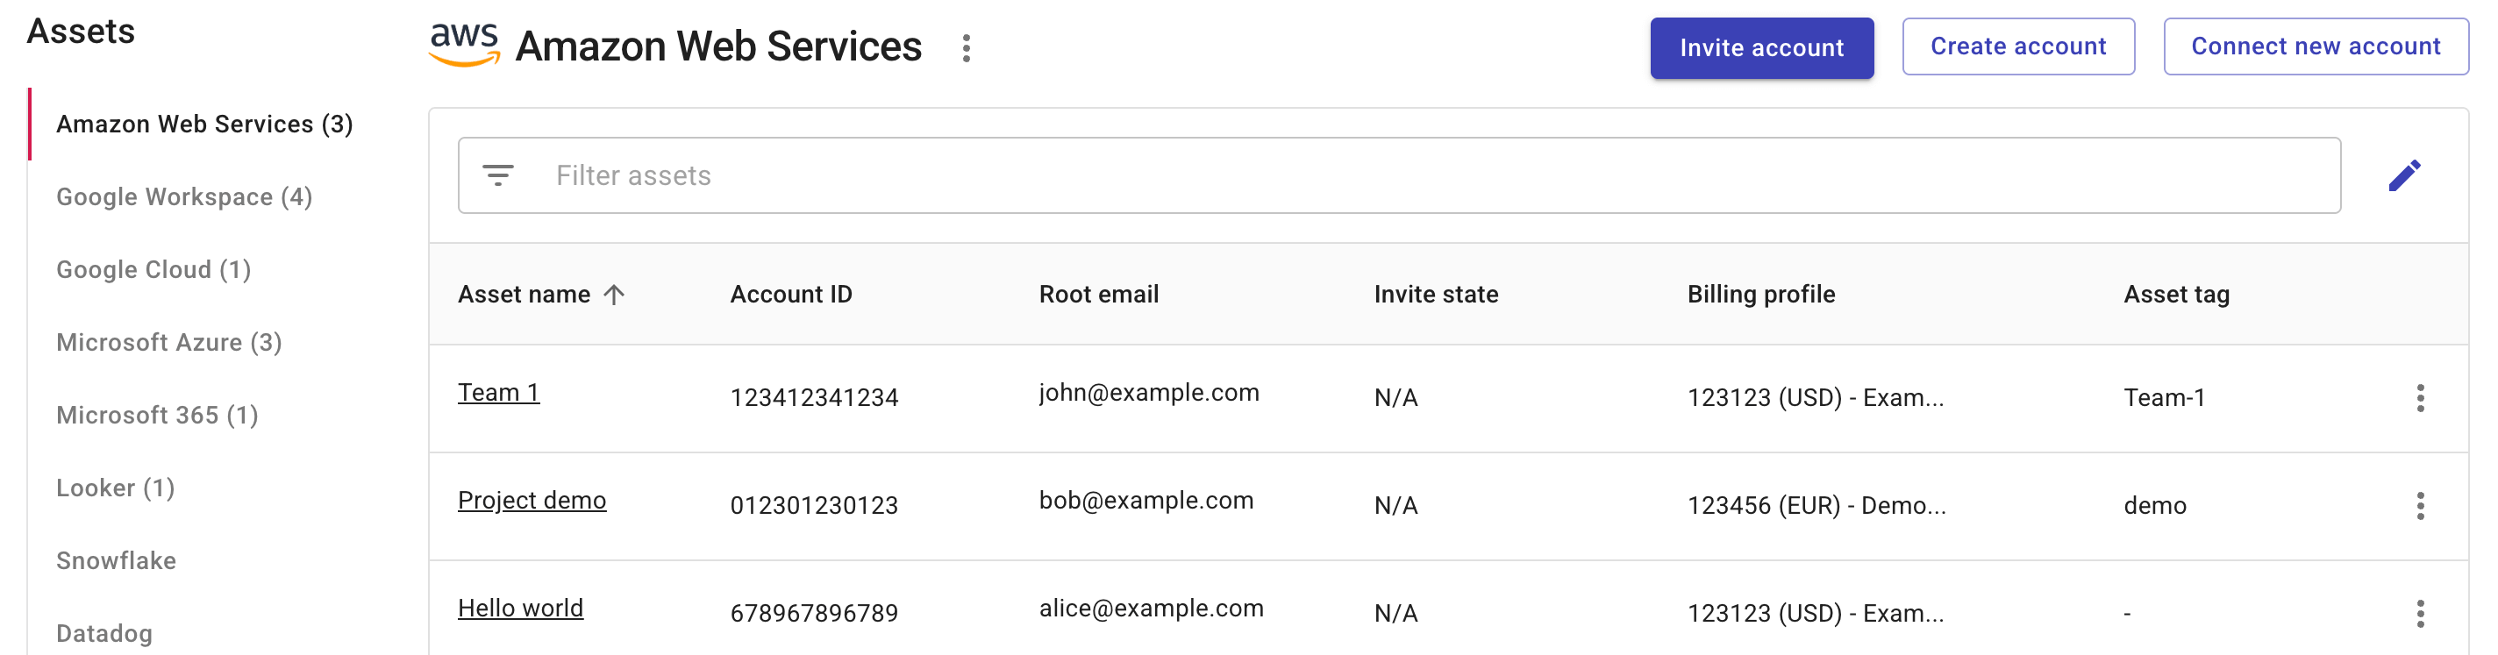This screenshot has height=655, width=2498.
Task: Select Google Workspace in the sidebar
Action: (183, 196)
